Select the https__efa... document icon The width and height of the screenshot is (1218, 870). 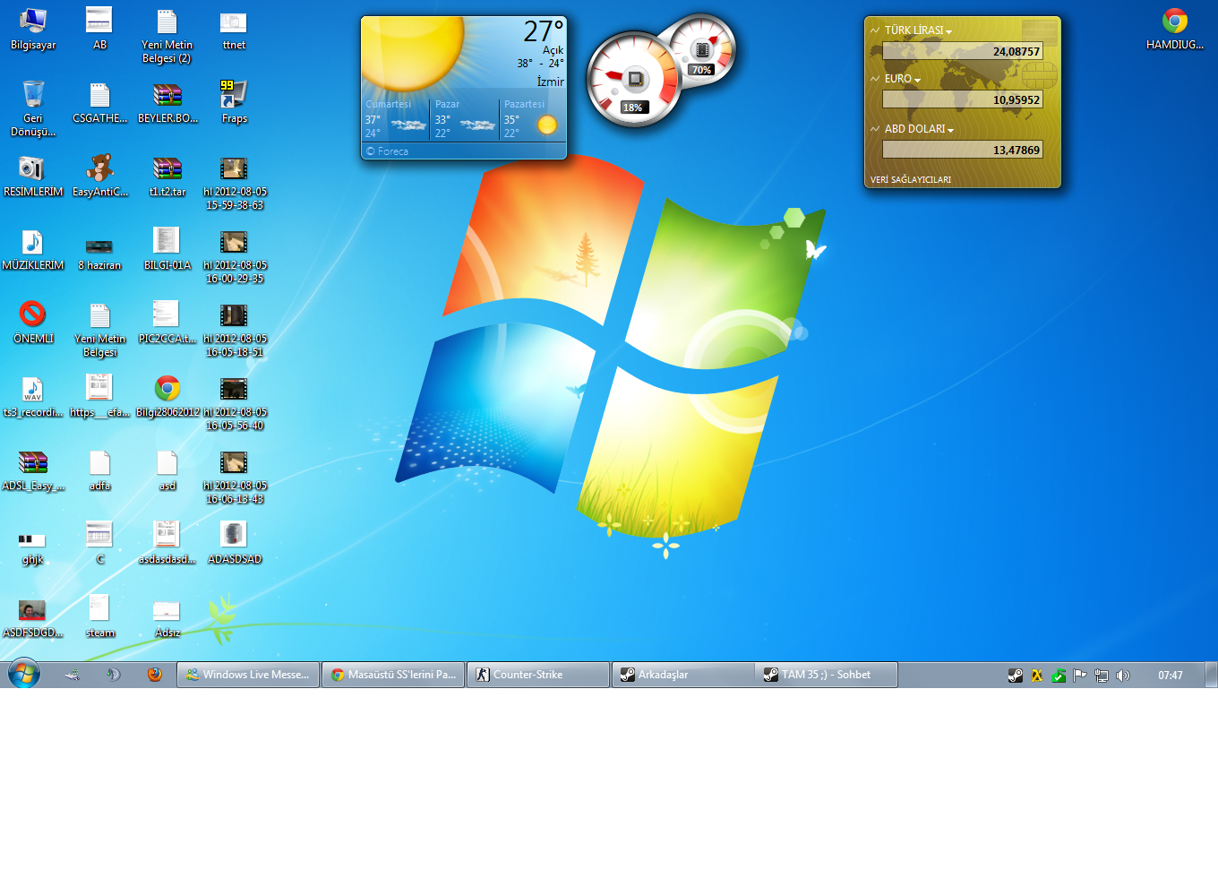point(99,396)
